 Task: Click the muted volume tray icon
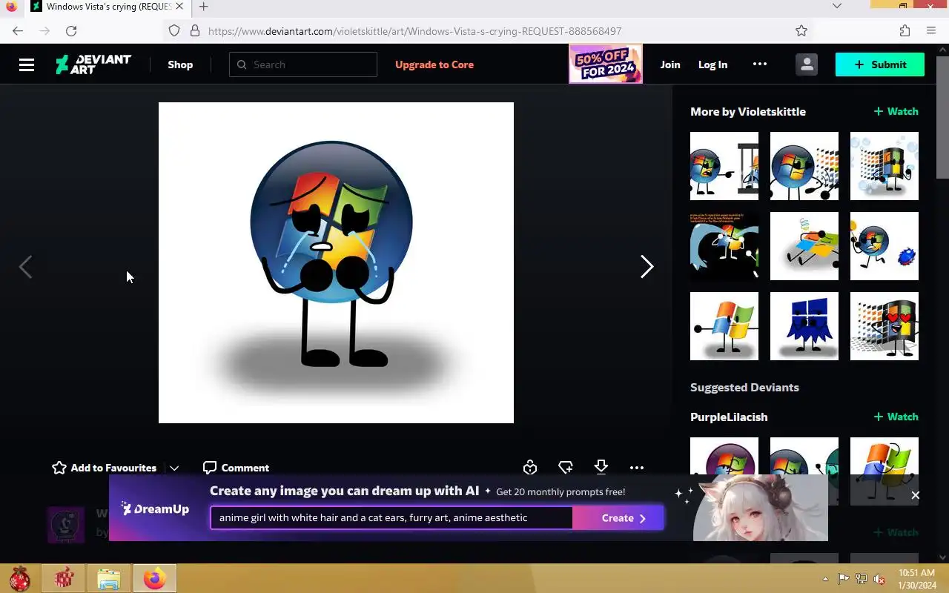pos(879,579)
